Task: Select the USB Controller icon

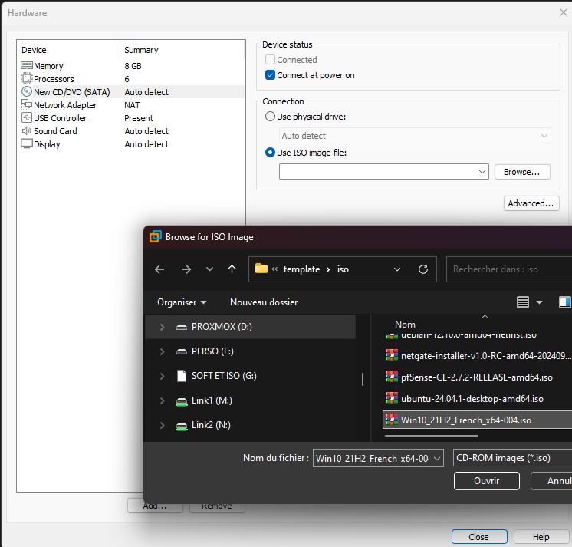Action: (x=27, y=117)
